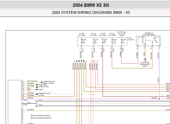Image resolution: width=170 pixels, height=124 pixels.
Task: Click the X494 ground symbol
Action: [x=145, y=59]
